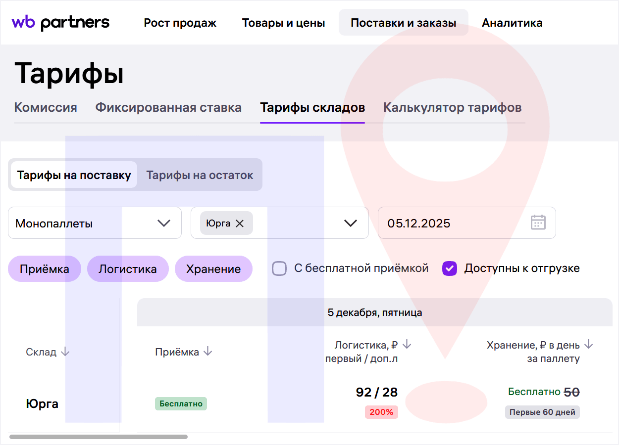Toggle the Логистика filter chip

pos(128,269)
